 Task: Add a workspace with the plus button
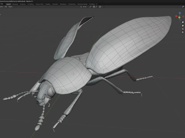[97, 4]
